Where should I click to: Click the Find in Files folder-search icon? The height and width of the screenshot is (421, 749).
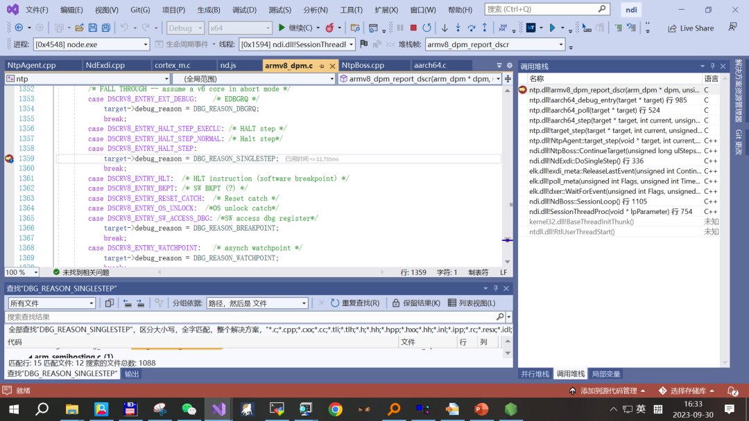(355, 28)
